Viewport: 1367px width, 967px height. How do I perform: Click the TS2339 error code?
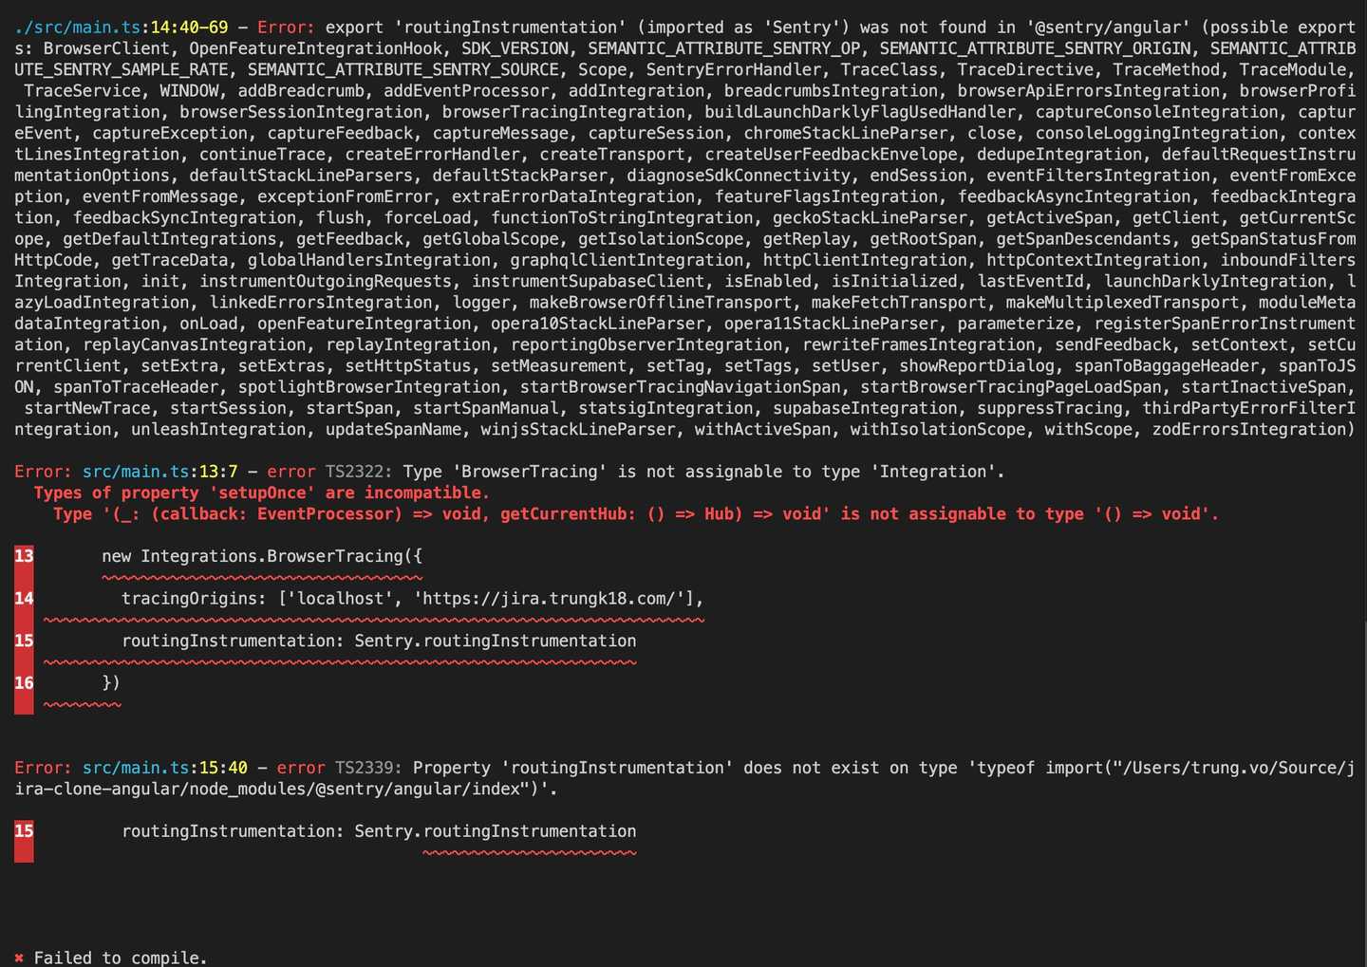pos(368,768)
